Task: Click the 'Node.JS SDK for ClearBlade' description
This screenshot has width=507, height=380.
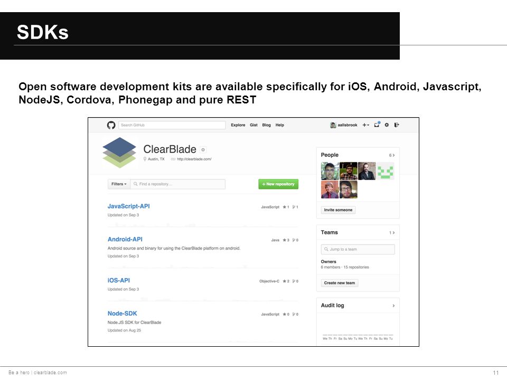Action: [x=135, y=322]
